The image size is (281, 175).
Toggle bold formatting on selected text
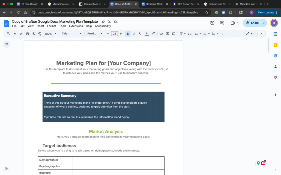128,33
